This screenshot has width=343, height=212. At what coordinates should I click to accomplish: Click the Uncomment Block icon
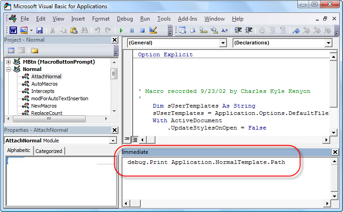(283, 30)
